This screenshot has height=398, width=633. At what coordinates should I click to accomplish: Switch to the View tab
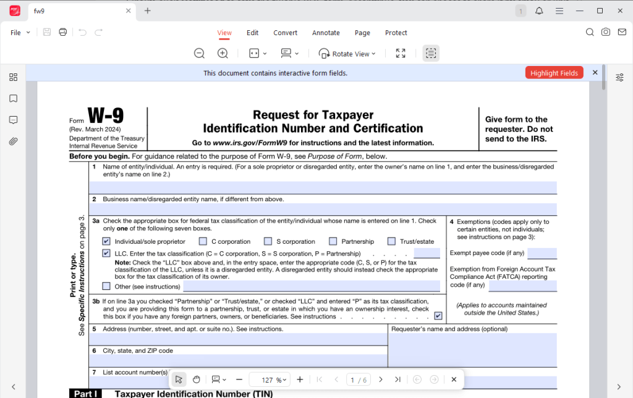click(224, 33)
